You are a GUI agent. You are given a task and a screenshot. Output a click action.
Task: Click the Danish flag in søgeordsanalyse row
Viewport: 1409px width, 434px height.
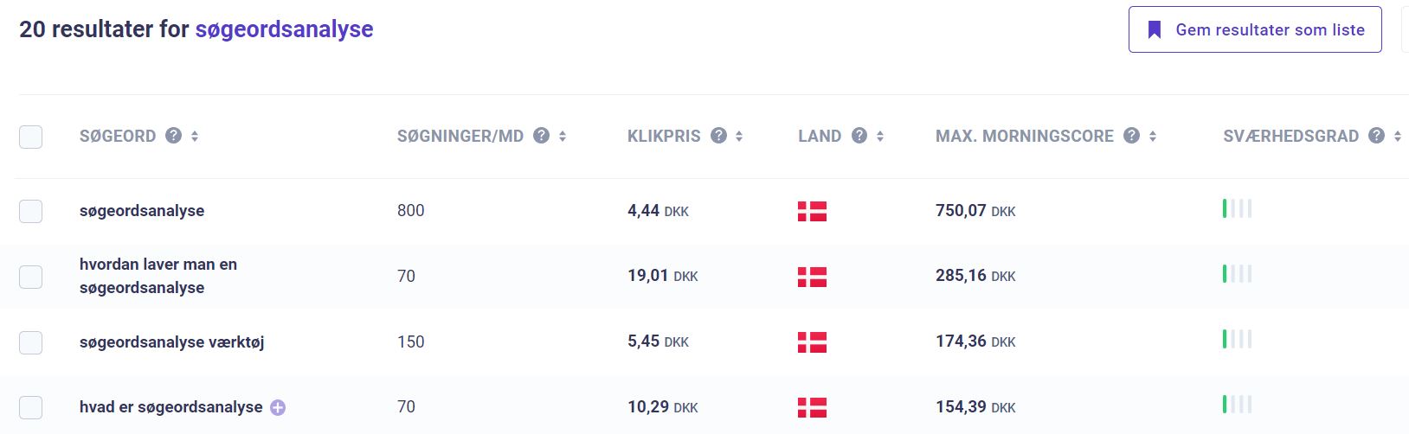point(812,211)
